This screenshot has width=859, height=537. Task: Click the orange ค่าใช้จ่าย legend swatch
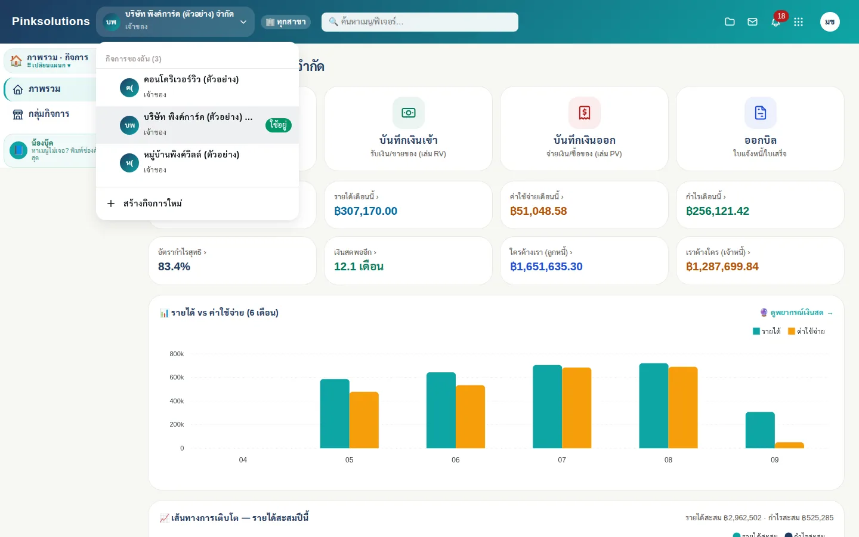tap(792, 331)
